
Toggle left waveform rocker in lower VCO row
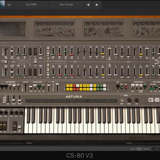pos(30,72)
